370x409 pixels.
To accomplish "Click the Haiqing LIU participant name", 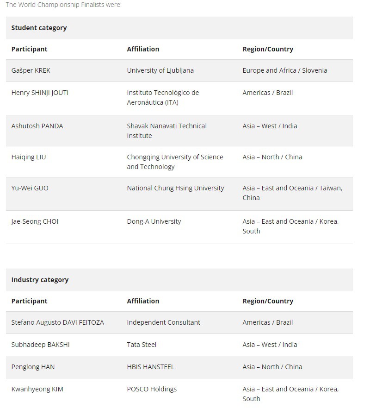I will tap(29, 157).
